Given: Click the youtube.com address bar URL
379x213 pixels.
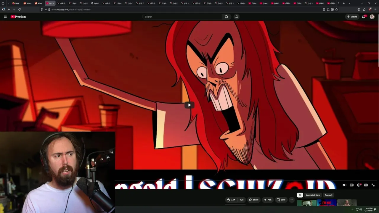Looking at the screenshot, I should (71, 9).
